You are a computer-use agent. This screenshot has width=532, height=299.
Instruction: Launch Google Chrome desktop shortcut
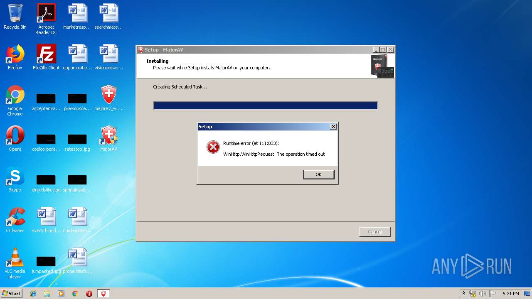click(15, 100)
